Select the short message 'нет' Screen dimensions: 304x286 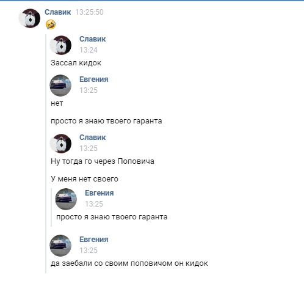(x=57, y=103)
